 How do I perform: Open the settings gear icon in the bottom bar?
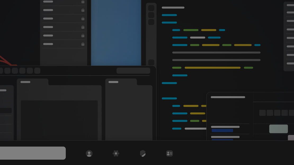[116, 153]
